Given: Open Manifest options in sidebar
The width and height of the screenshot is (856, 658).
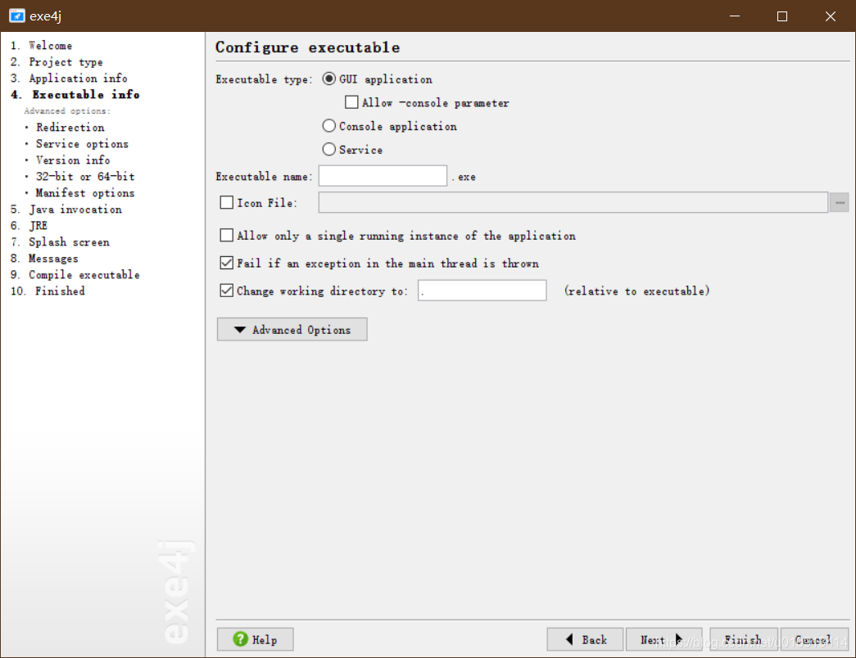Looking at the screenshot, I should point(85,193).
